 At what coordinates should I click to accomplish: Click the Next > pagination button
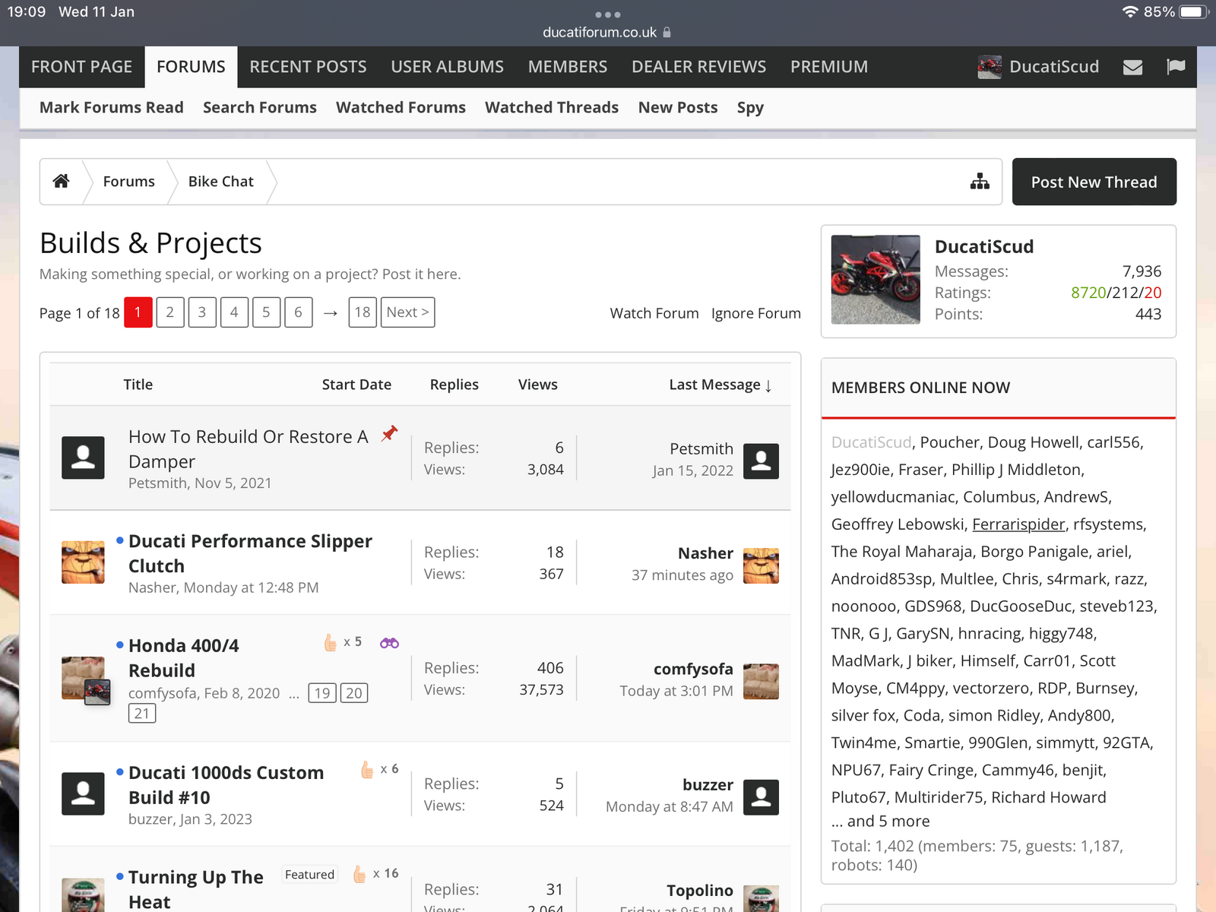pyautogui.click(x=408, y=312)
